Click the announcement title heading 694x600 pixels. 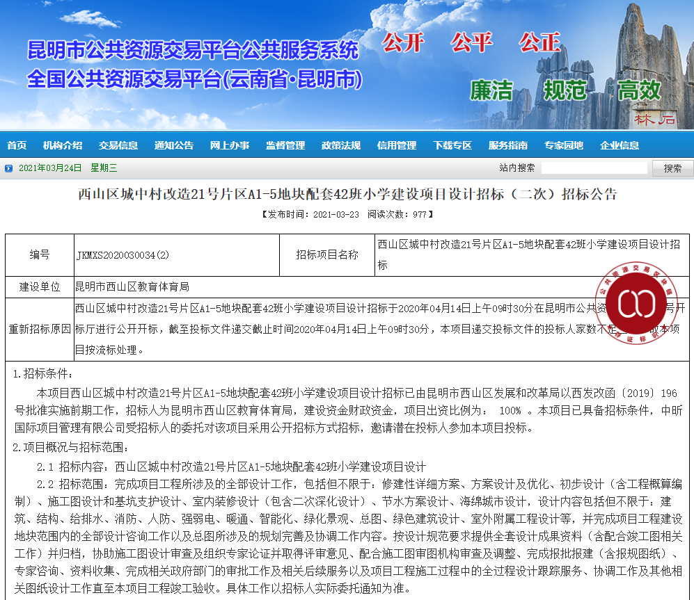[347, 194]
